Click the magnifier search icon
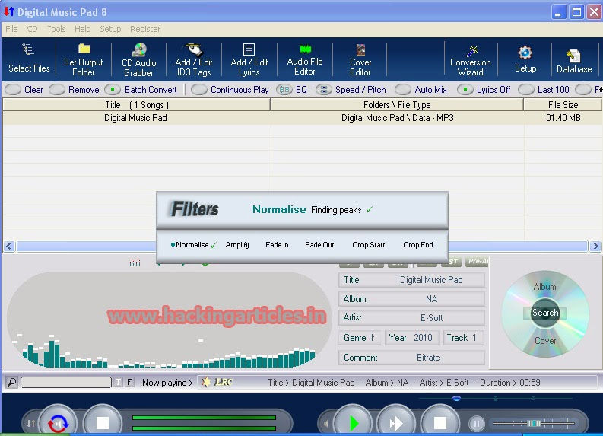Screen dimensions: 603x436 (12, 382)
